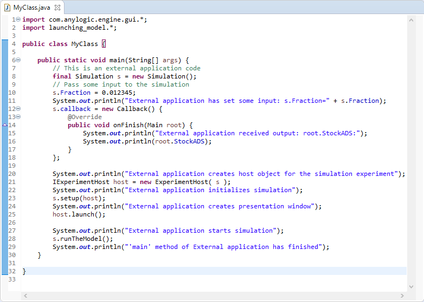Collapse the import statements fold at line 1
The height and width of the screenshot is (302, 424).
point(18,19)
